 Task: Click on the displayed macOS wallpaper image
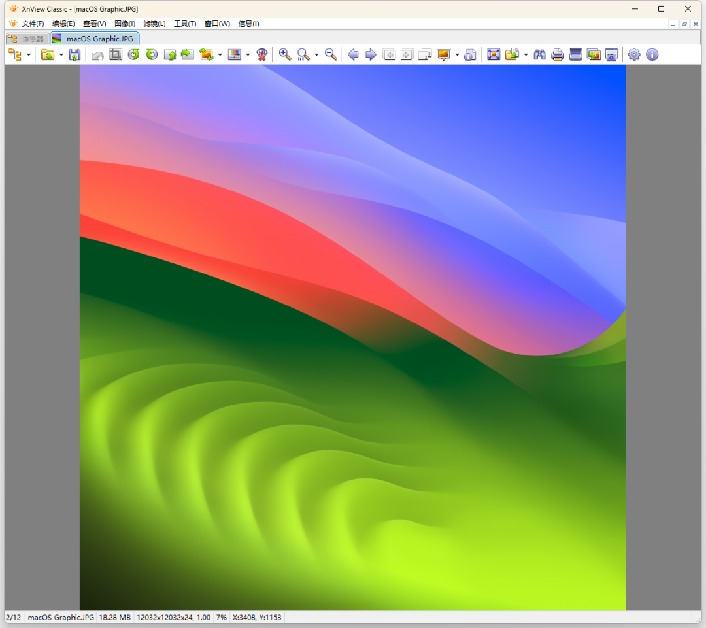352,337
